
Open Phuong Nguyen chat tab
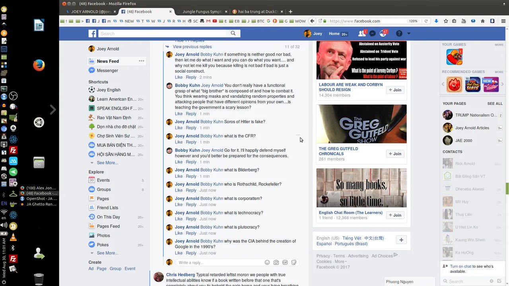click(410, 282)
